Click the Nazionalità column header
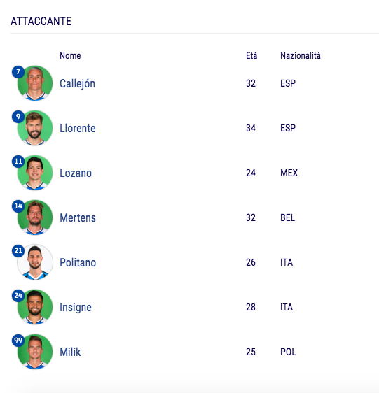Screen dimensions: 379x393 [x=301, y=56]
